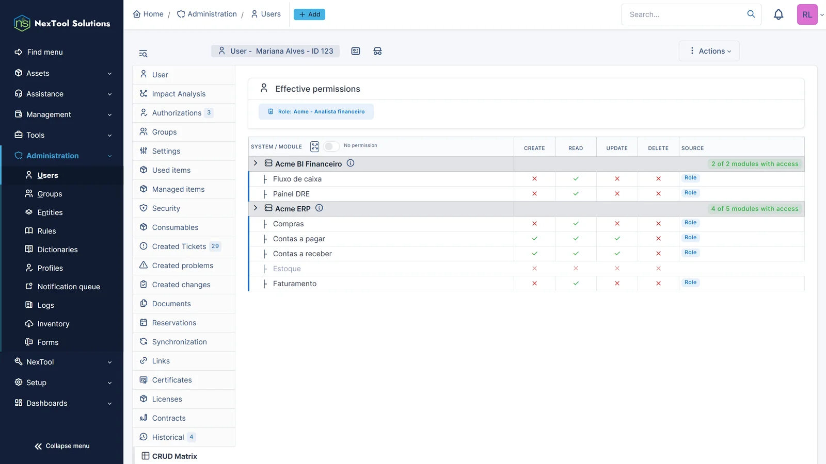The width and height of the screenshot is (826, 464).
Task: Click the info icon beside Acme BI Financeiro
Action: pyautogui.click(x=351, y=163)
